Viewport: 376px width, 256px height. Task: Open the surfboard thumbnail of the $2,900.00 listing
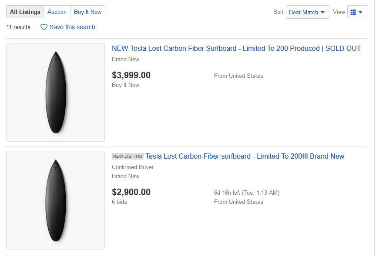coord(56,200)
